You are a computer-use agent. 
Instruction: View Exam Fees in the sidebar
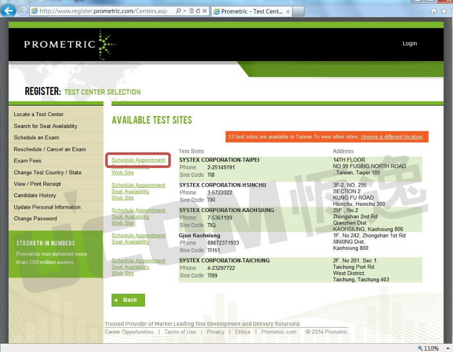pos(28,160)
